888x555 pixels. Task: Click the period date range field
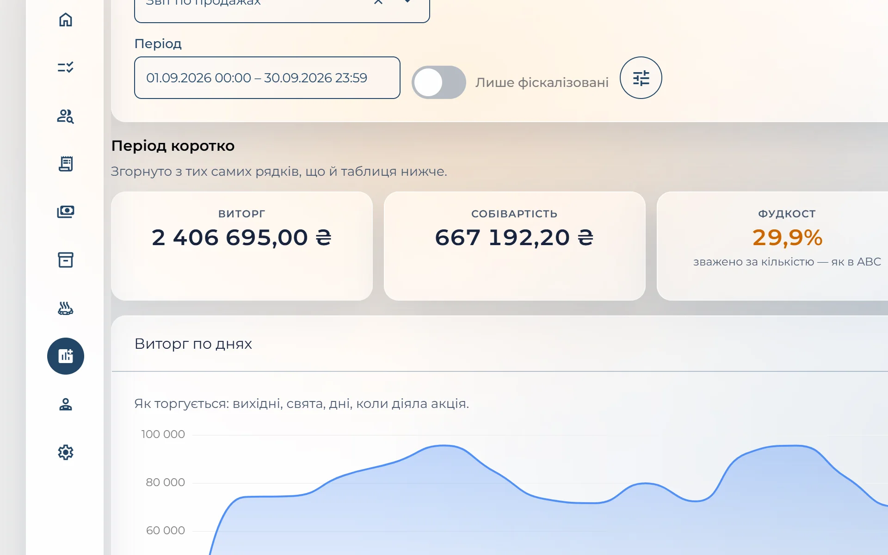(267, 78)
